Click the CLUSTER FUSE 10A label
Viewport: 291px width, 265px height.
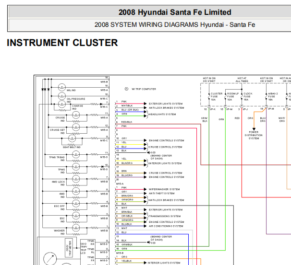[217, 97]
